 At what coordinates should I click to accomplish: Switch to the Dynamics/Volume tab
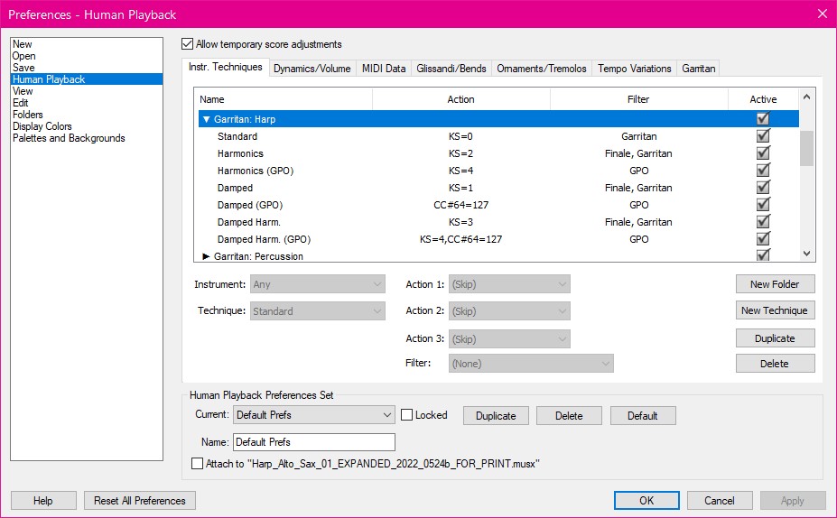312,69
